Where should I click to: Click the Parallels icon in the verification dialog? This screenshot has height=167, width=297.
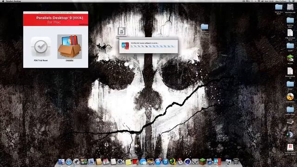click(125, 45)
